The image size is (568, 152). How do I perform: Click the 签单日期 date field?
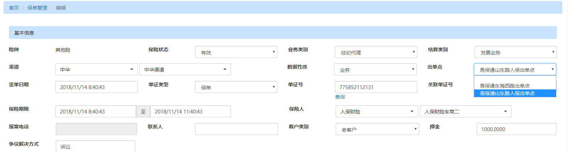96,87
